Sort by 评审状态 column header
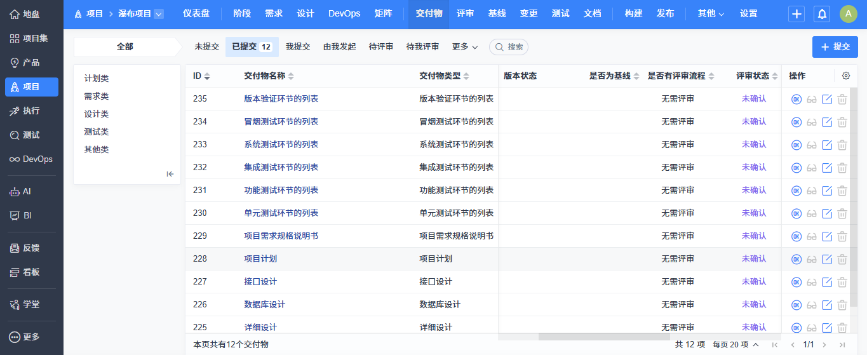Viewport: 867px width, 355px height. pyautogui.click(x=757, y=76)
